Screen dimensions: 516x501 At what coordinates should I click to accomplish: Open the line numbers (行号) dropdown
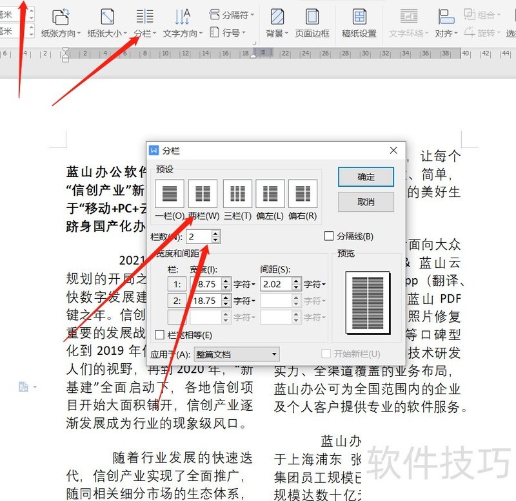pos(228,32)
